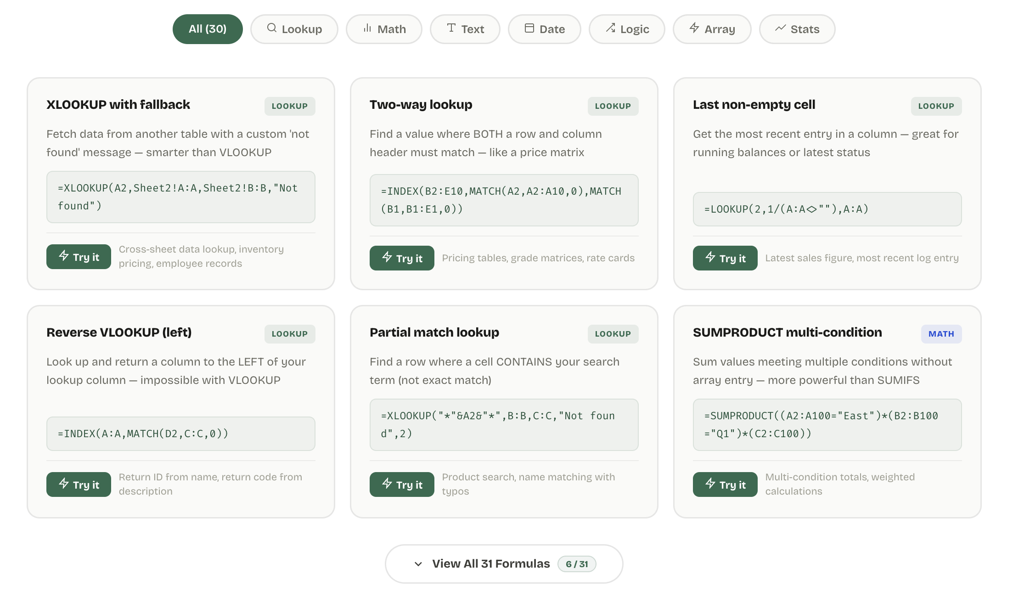This screenshot has height=597, width=1013.
Task: Click Try it on Reverse VLOOKUP (left)
Action: pos(79,484)
